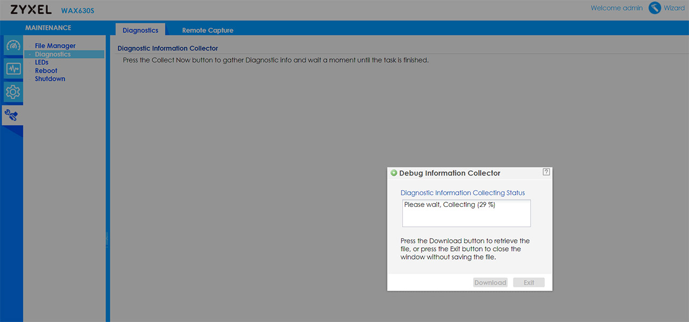Image resolution: width=689 pixels, height=322 pixels.
Task: Click the Exit button in the dialog
Action: (529, 282)
